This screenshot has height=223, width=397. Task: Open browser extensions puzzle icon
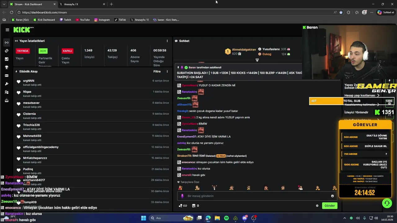349,12
